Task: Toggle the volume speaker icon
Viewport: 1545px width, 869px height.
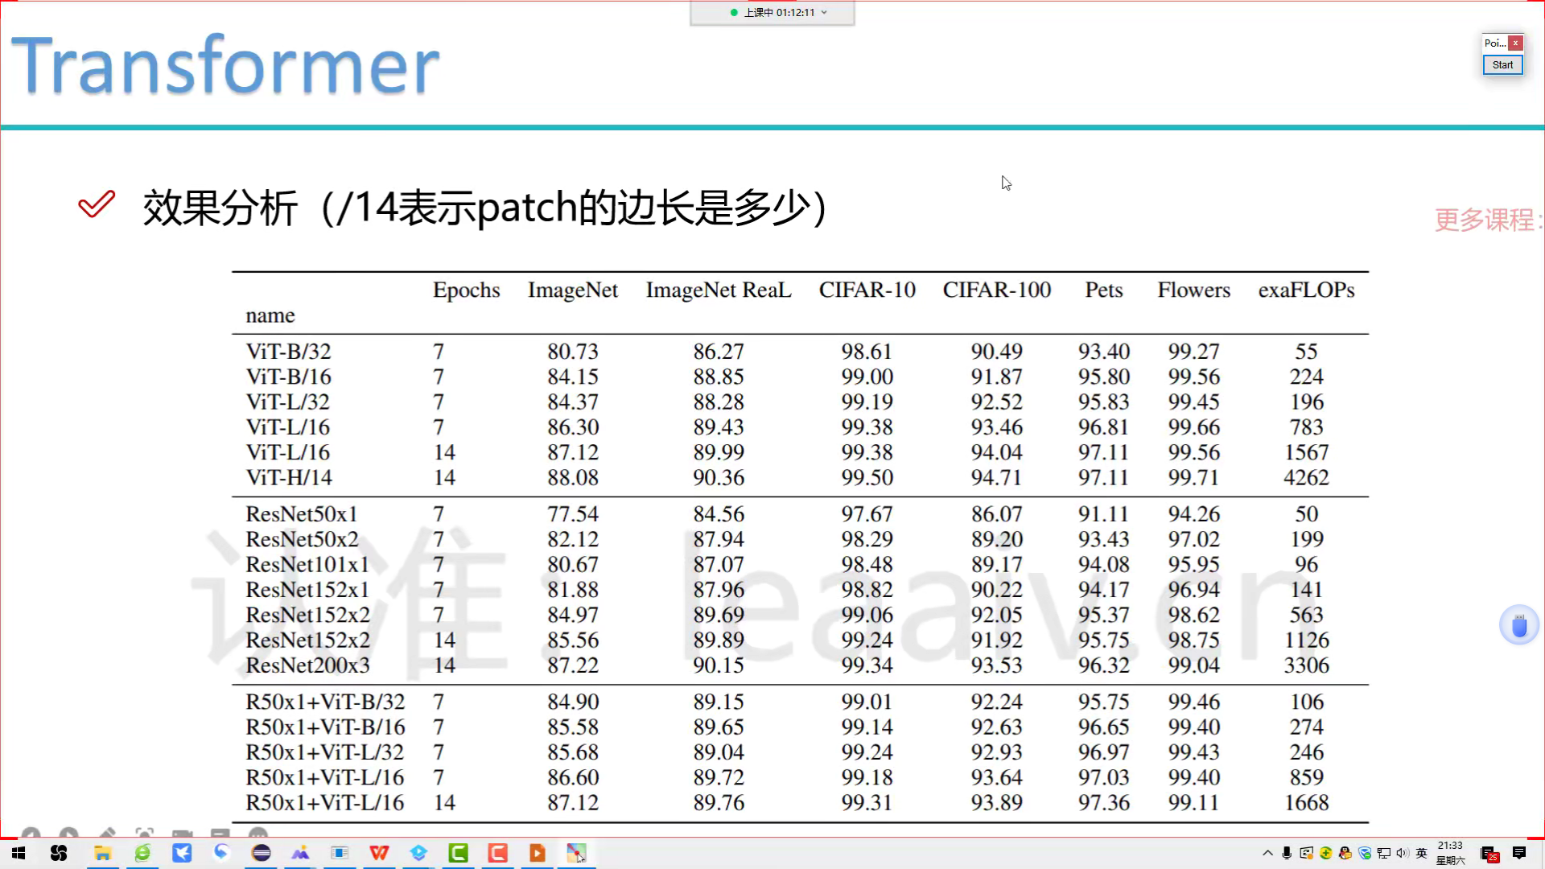Action: click(1403, 853)
